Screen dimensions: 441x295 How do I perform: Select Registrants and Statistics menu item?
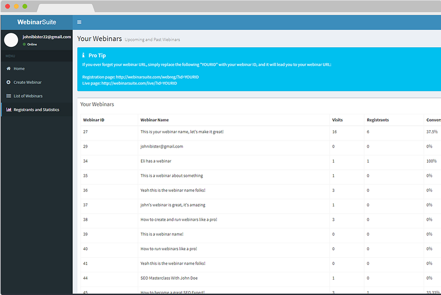click(36, 110)
